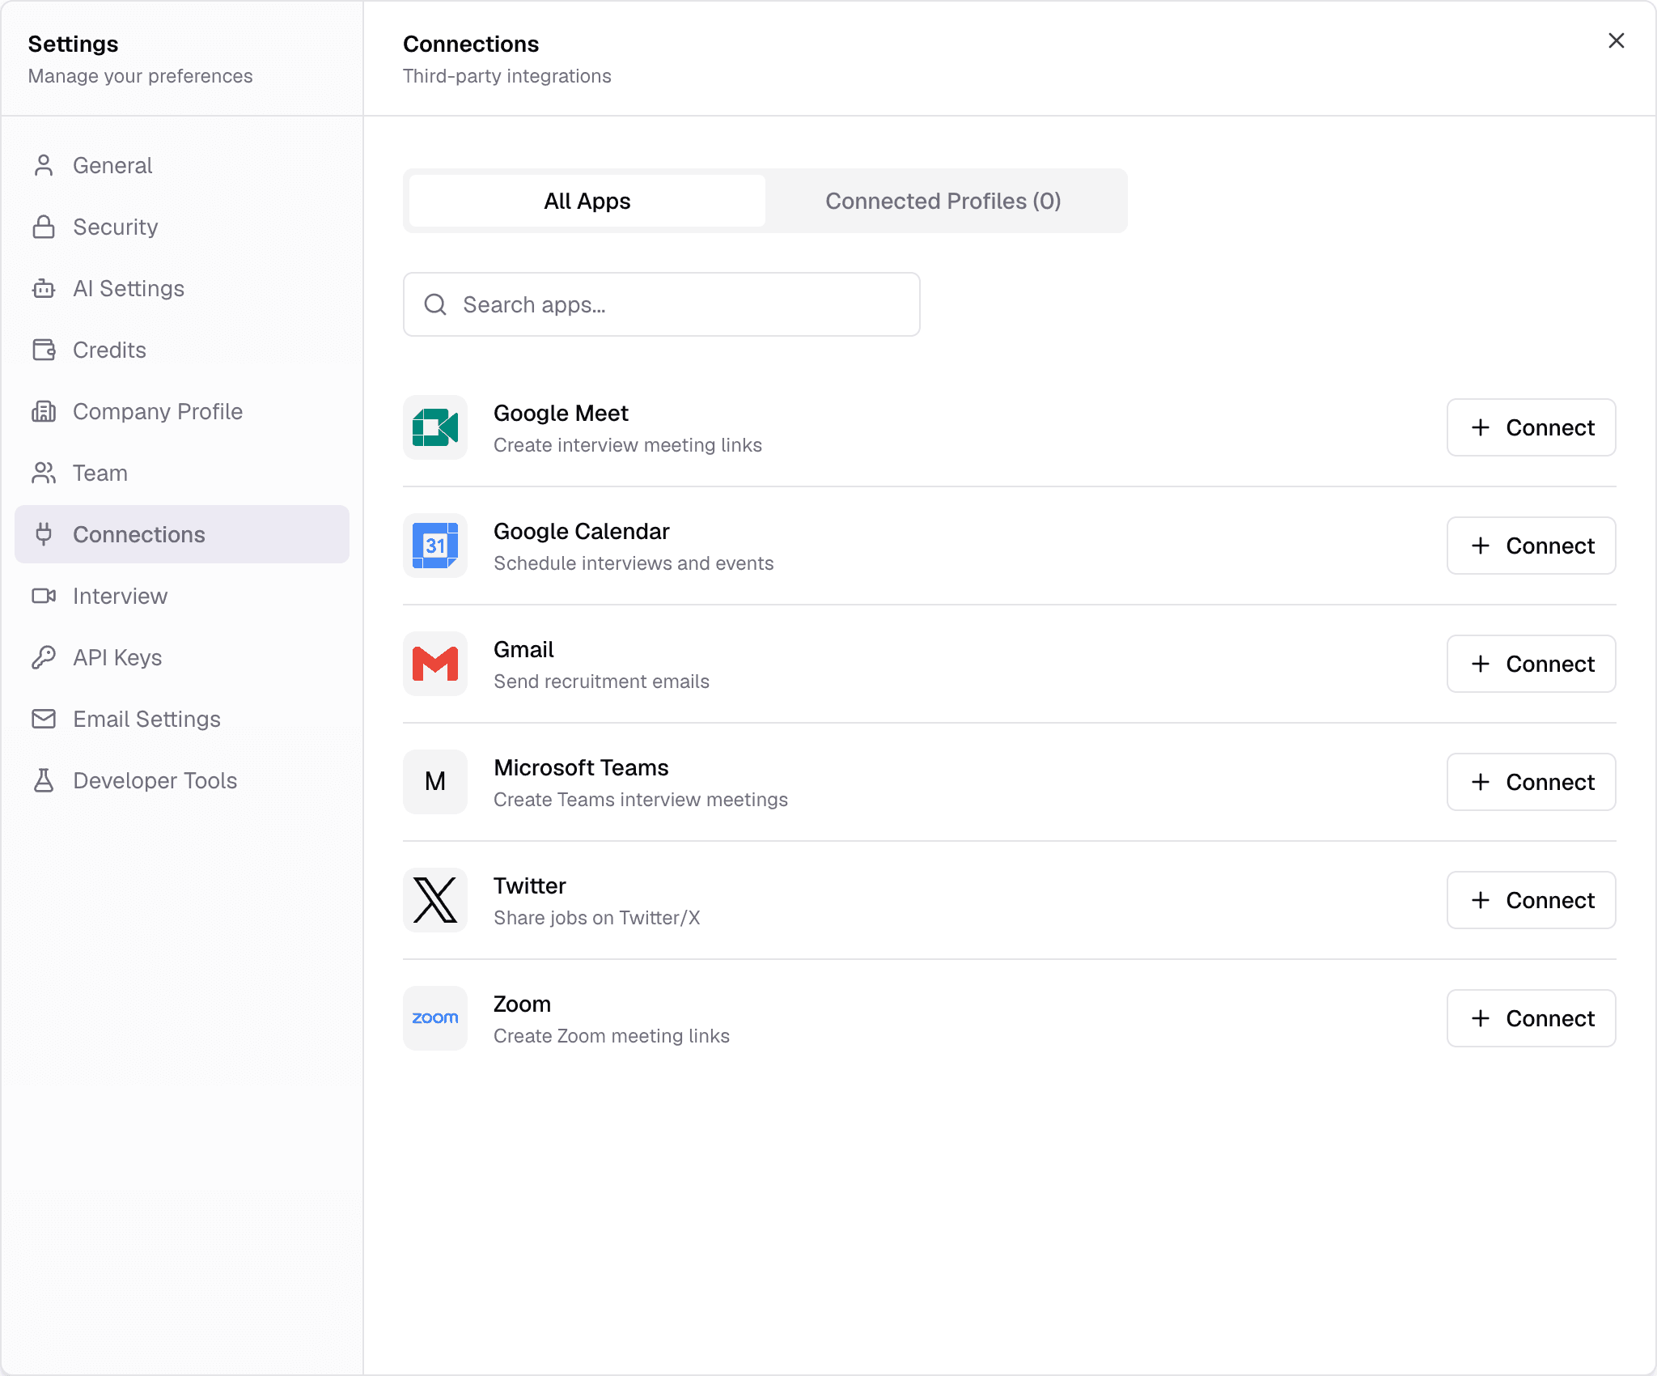The width and height of the screenshot is (1657, 1376).
Task: Switch to the All Apps tab
Action: 587,201
